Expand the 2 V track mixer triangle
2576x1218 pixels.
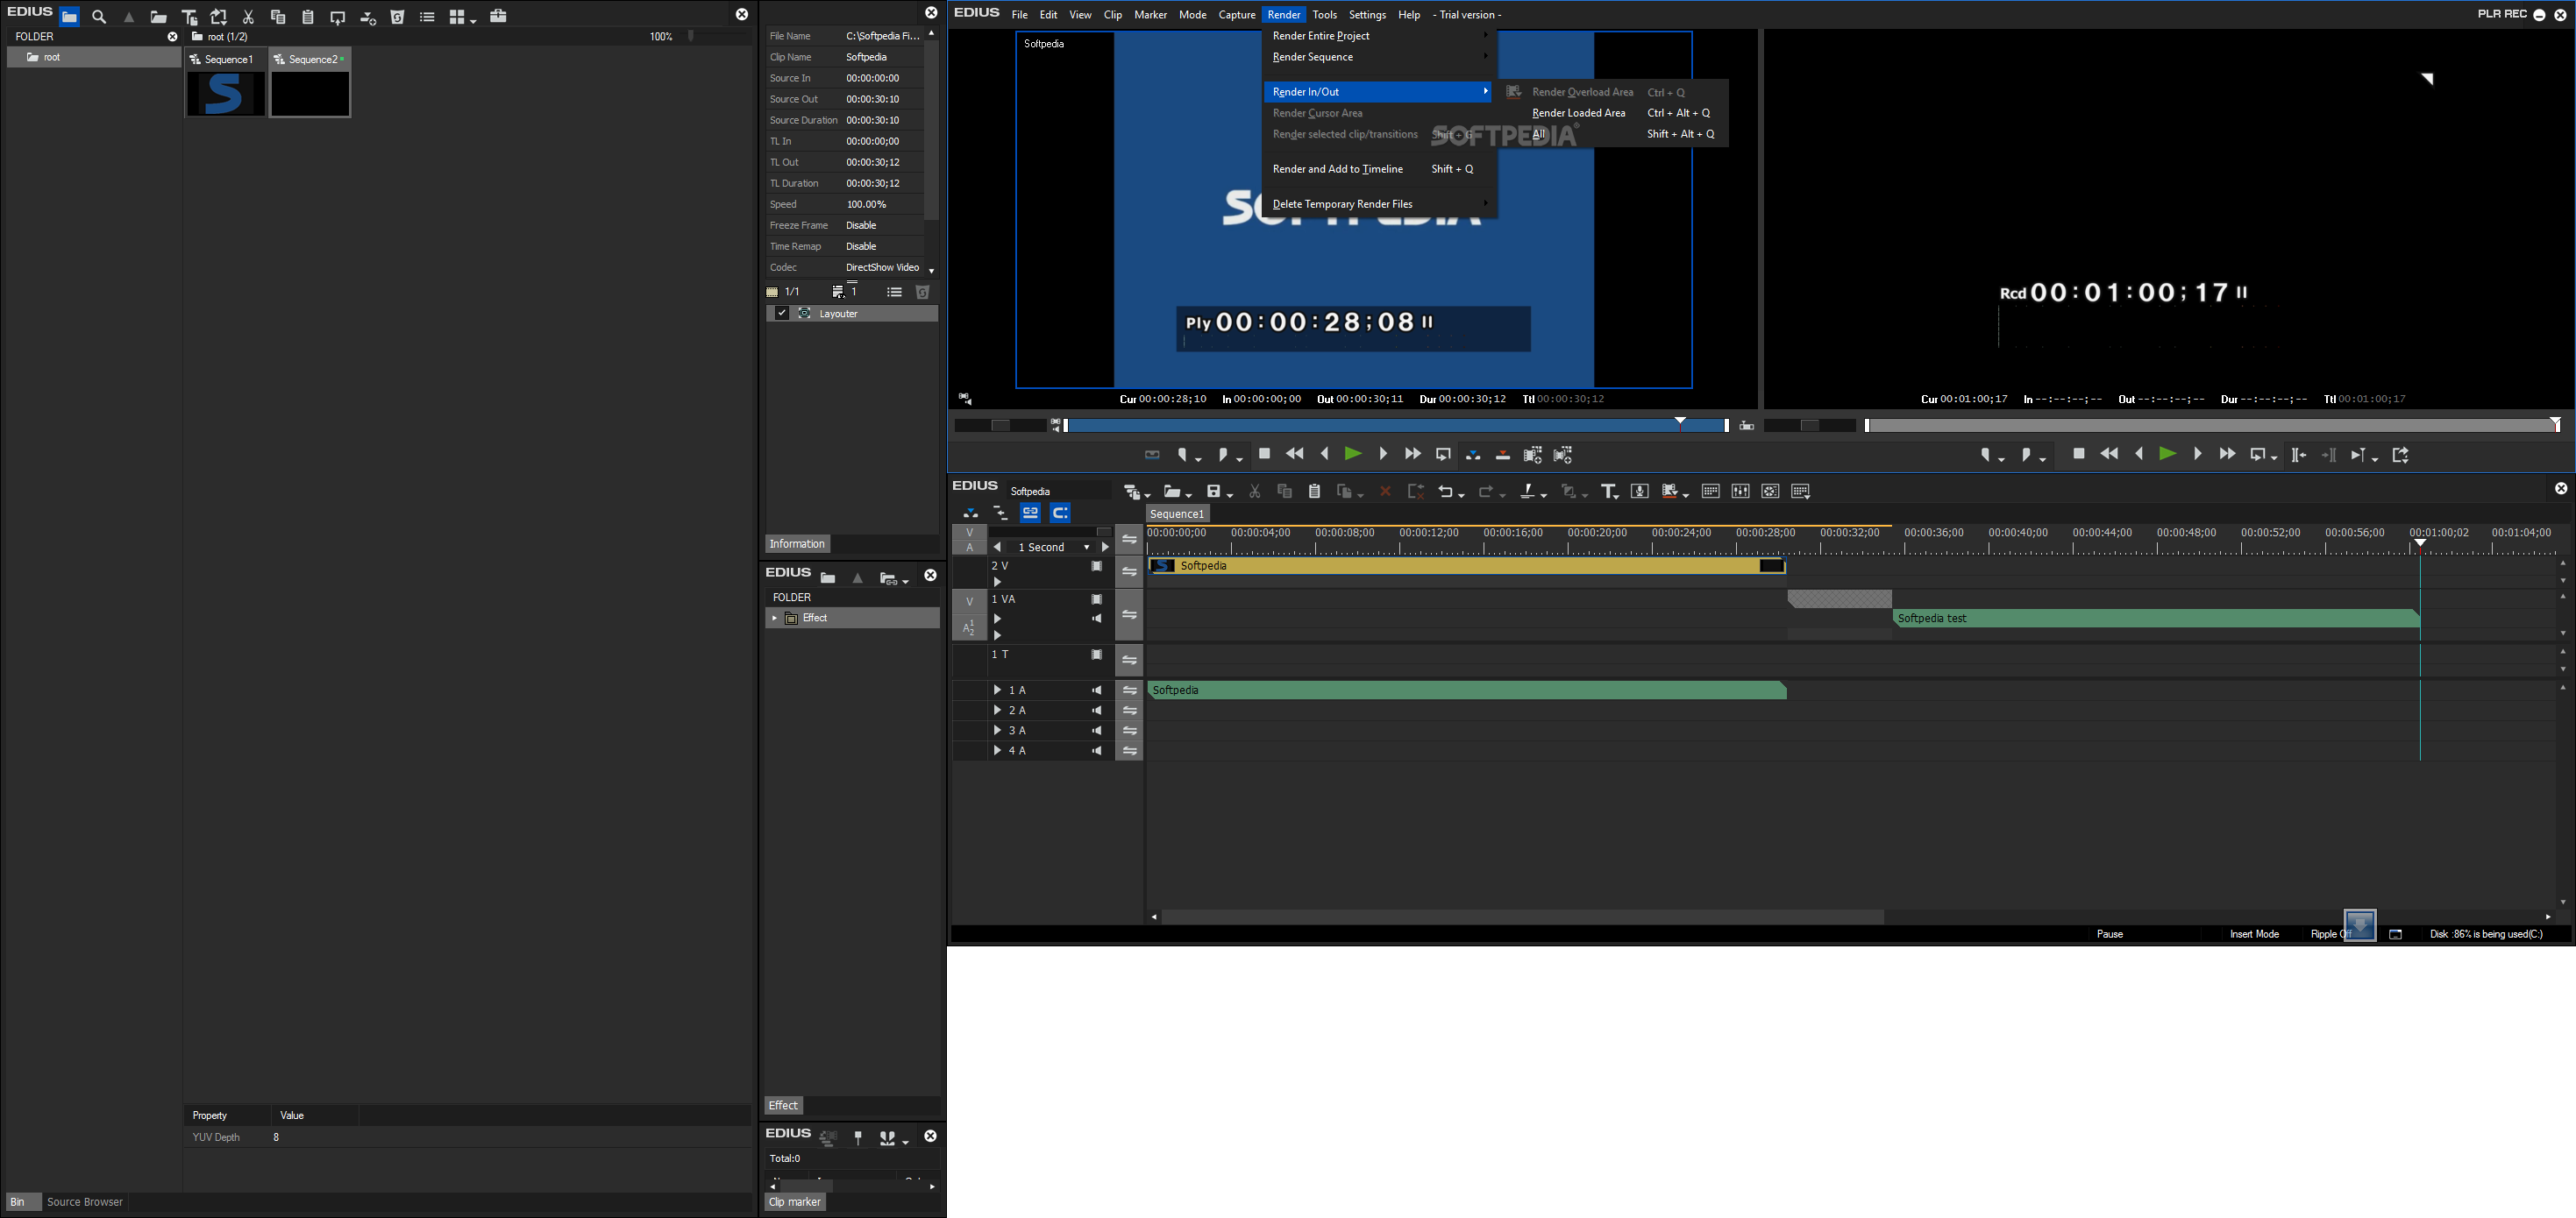pos(997,582)
